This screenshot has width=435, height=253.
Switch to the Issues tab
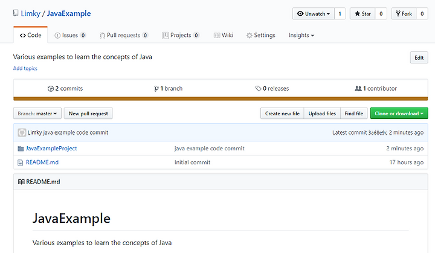pyautogui.click(x=70, y=36)
